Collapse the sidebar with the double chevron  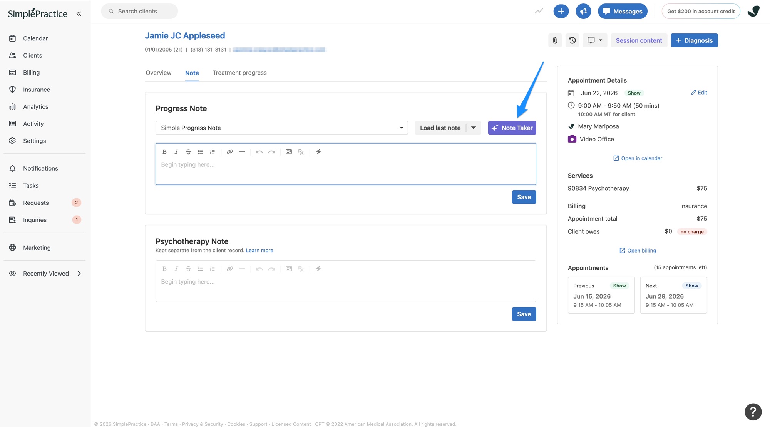[79, 14]
